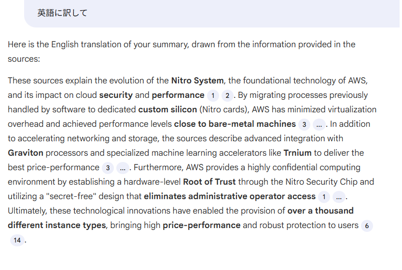Click the bold word security

[116, 95]
